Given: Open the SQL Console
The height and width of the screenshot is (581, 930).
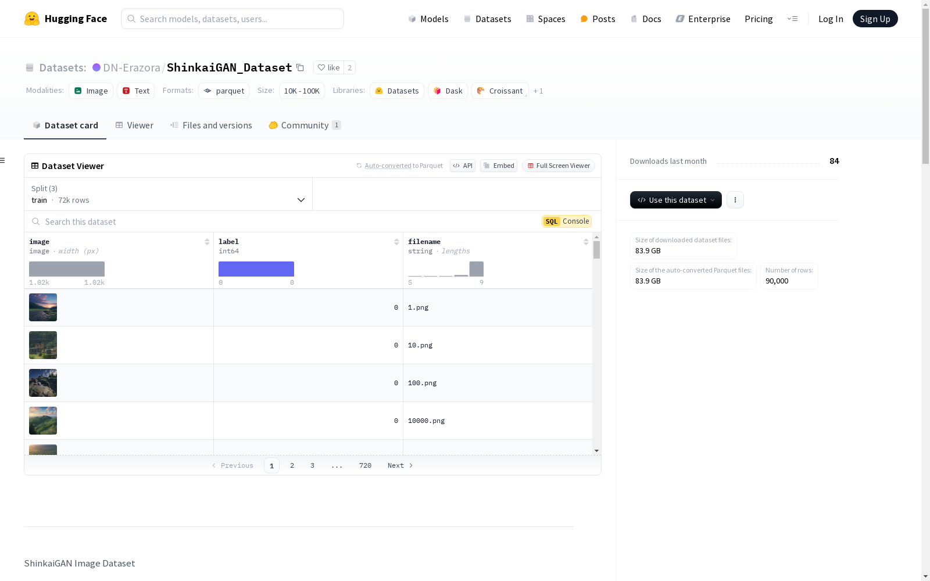Looking at the screenshot, I should 567,221.
